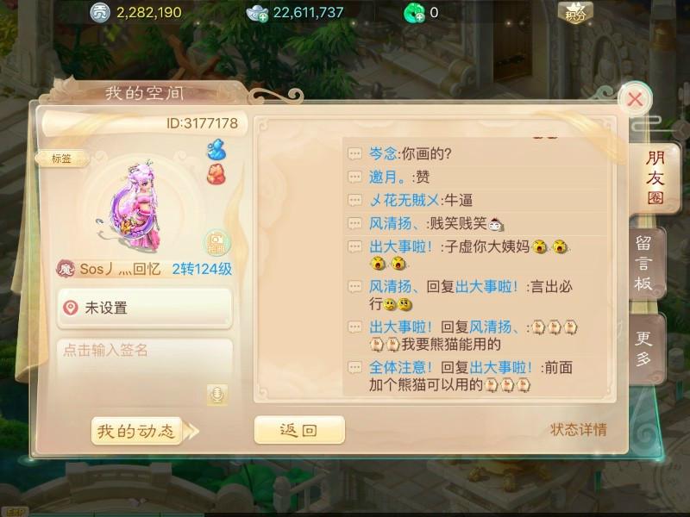The height and width of the screenshot is (517, 690).
Task: Click the blue gourd icon near avatar
Action: [x=216, y=149]
